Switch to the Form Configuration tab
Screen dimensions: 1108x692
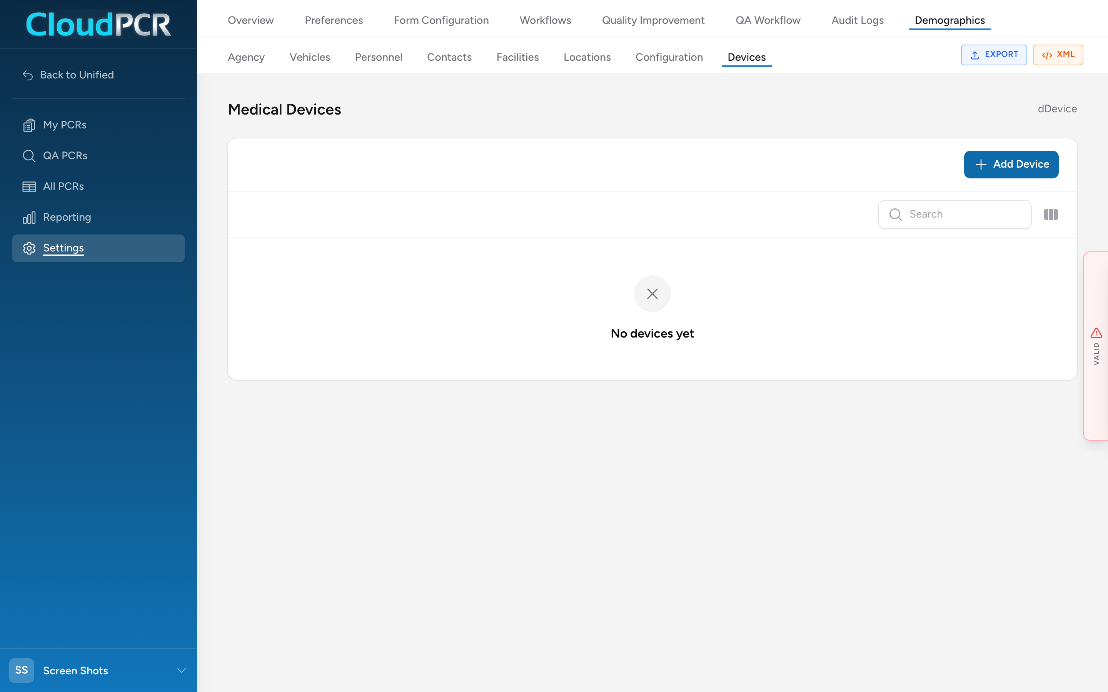click(441, 20)
